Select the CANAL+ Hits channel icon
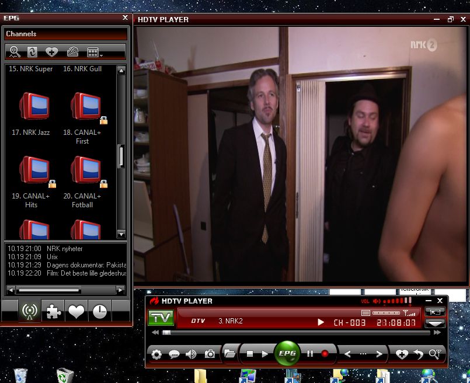Screen dimensions: 470x383 click(34, 170)
